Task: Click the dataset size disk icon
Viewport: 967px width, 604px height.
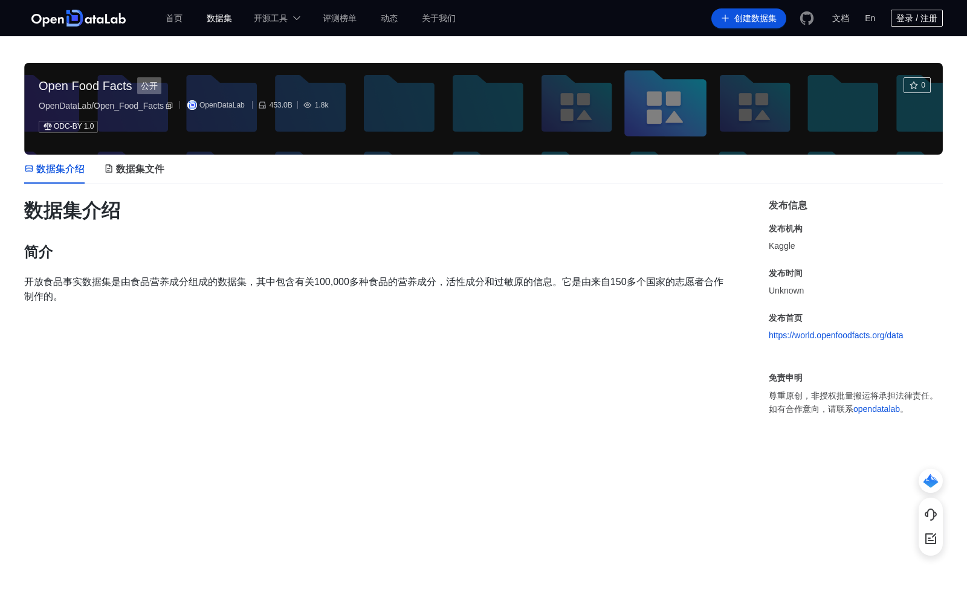Action: pos(262,105)
